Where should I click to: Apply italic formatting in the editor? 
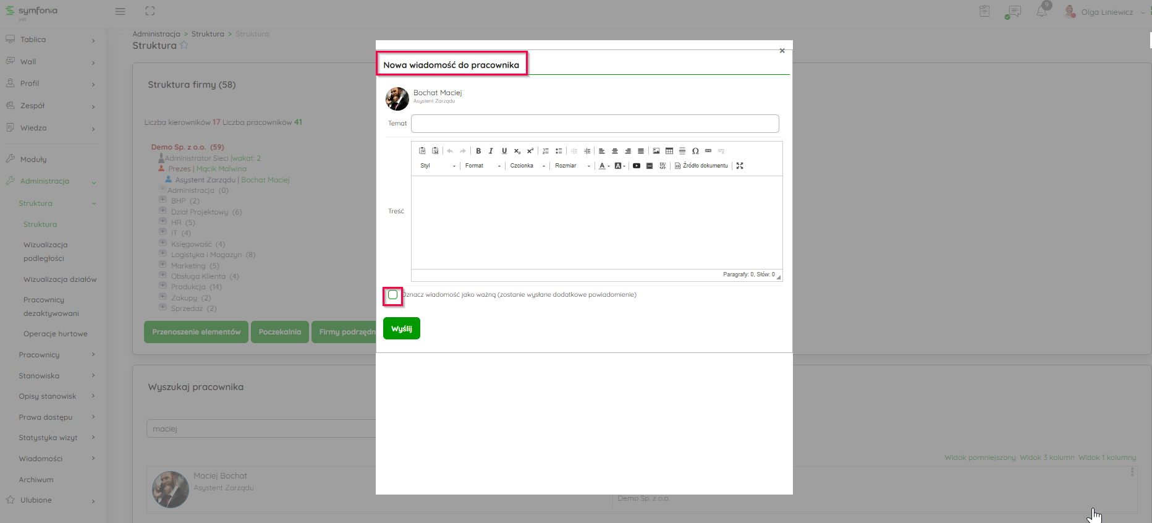(491, 151)
